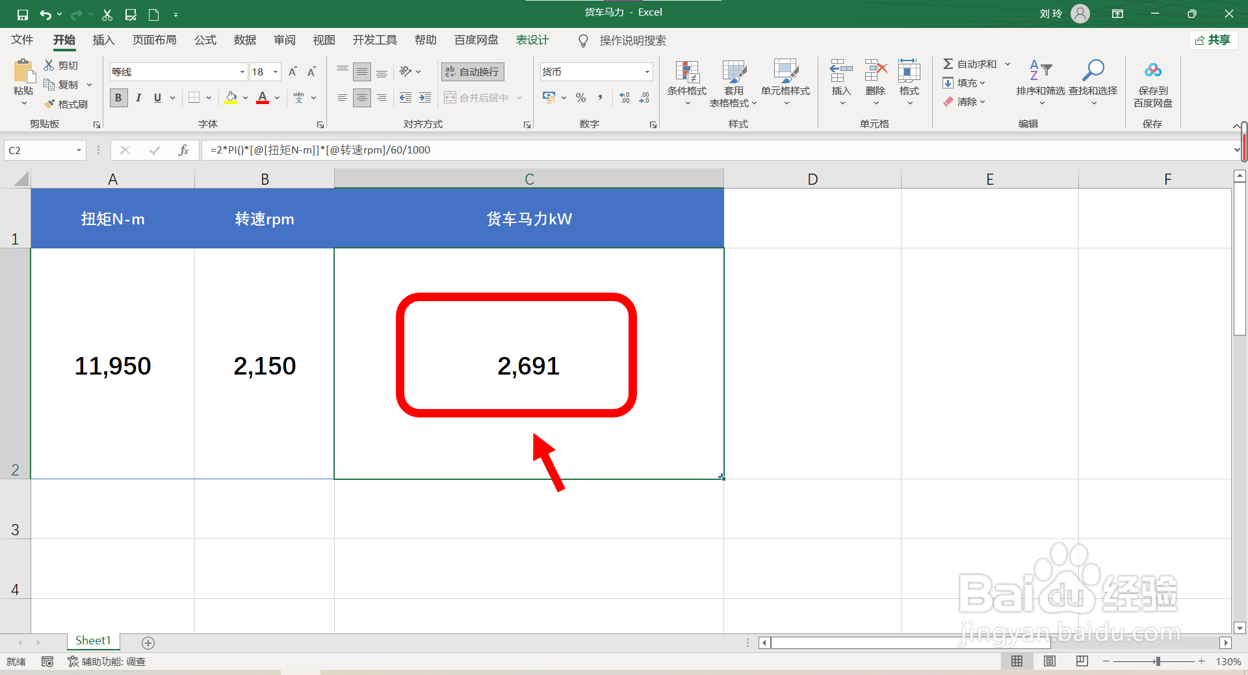Image resolution: width=1248 pixels, height=675 pixels.
Task: Expand the formula bar
Action: [1237, 150]
